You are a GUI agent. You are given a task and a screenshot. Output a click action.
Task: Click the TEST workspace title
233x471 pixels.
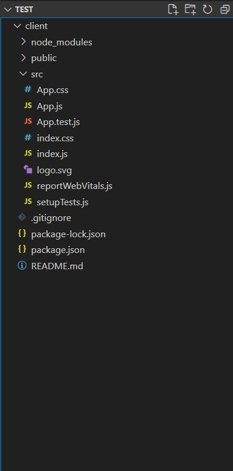click(24, 10)
